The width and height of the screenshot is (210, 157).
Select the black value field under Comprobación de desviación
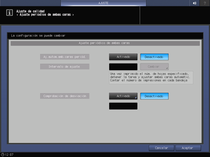(123, 106)
